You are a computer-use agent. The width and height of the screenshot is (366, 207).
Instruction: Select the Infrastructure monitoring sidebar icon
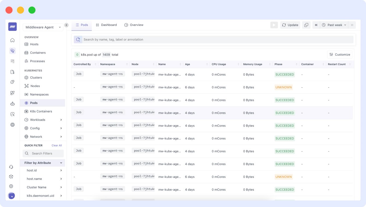pyautogui.click(x=12, y=51)
